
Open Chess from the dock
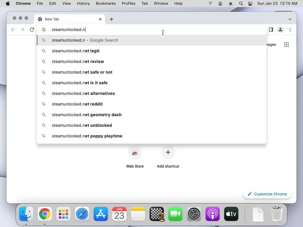[x=157, y=214]
